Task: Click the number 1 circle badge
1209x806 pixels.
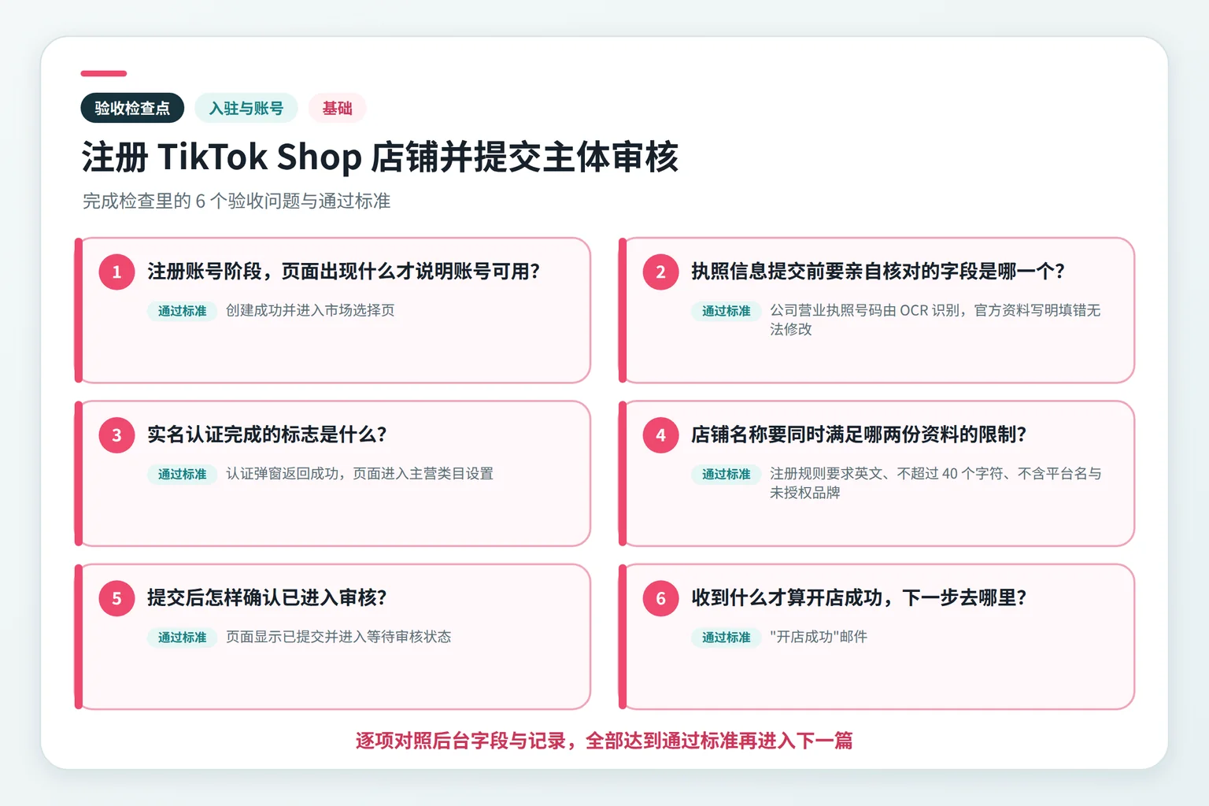Action: (116, 272)
